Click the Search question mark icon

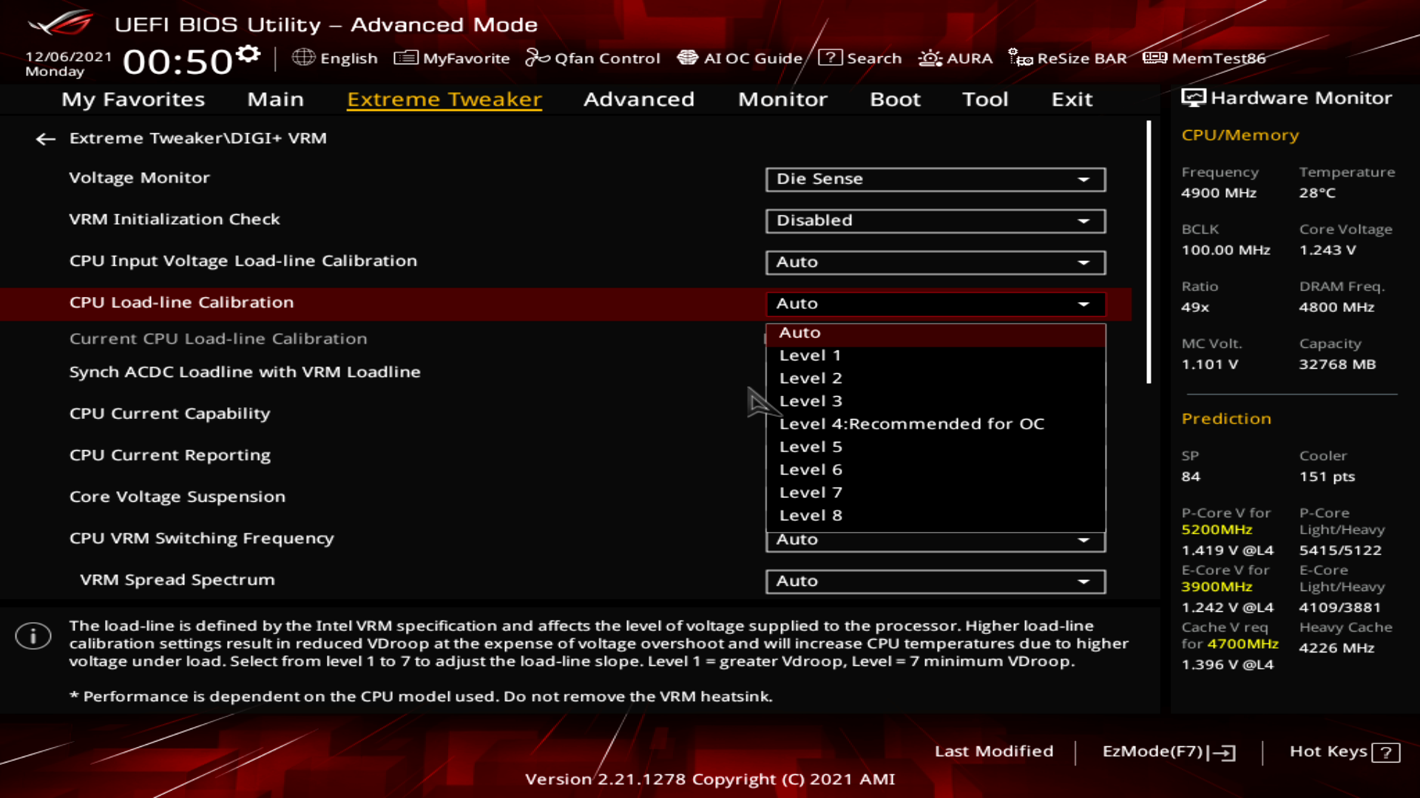[x=830, y=58]
